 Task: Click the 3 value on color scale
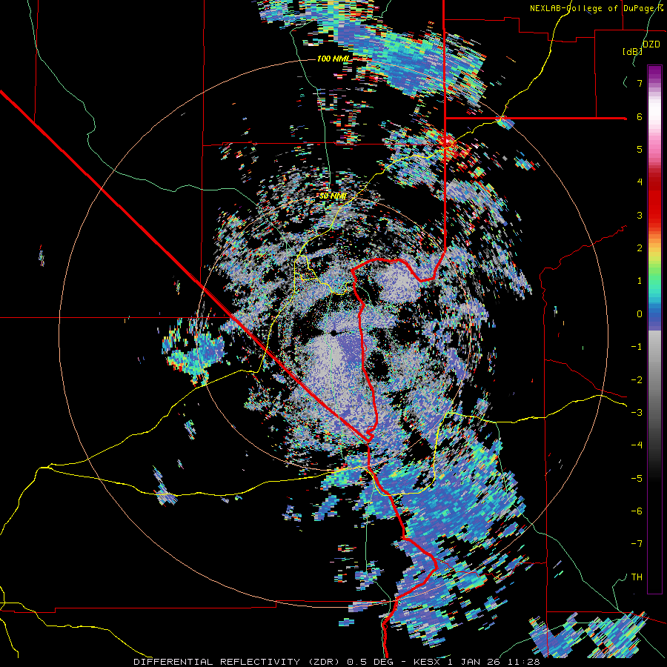point(640,215)
